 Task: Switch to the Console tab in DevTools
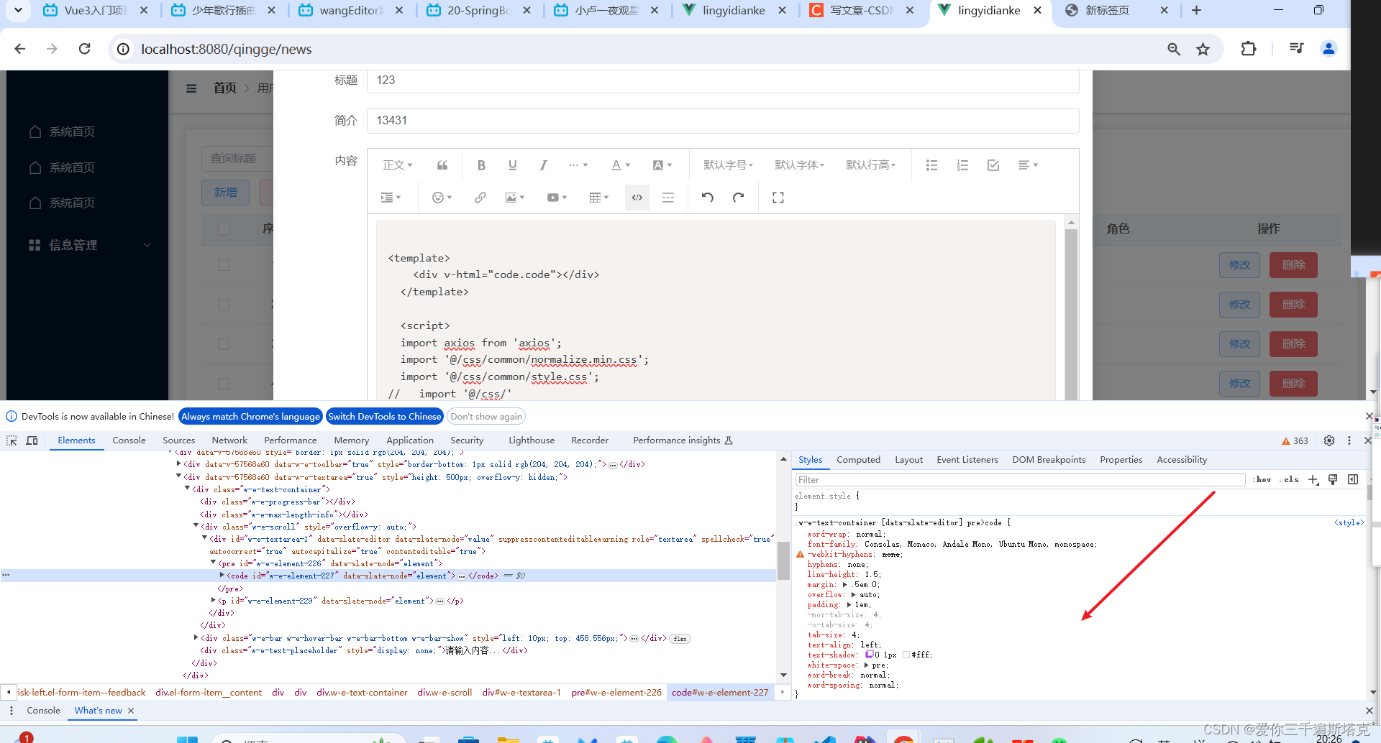click(129, 440)
